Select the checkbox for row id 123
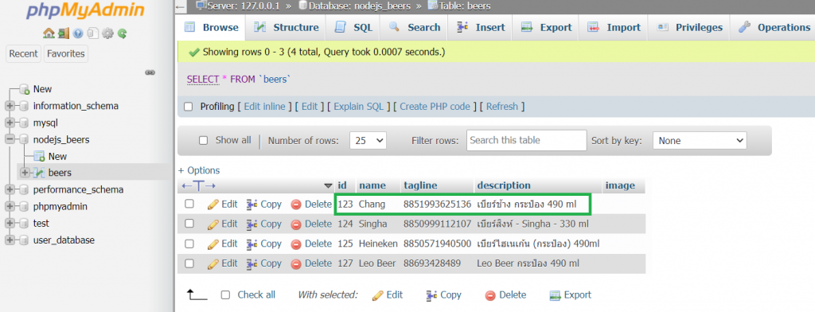This screenshot has height=312, width=815. click(189, 205)
